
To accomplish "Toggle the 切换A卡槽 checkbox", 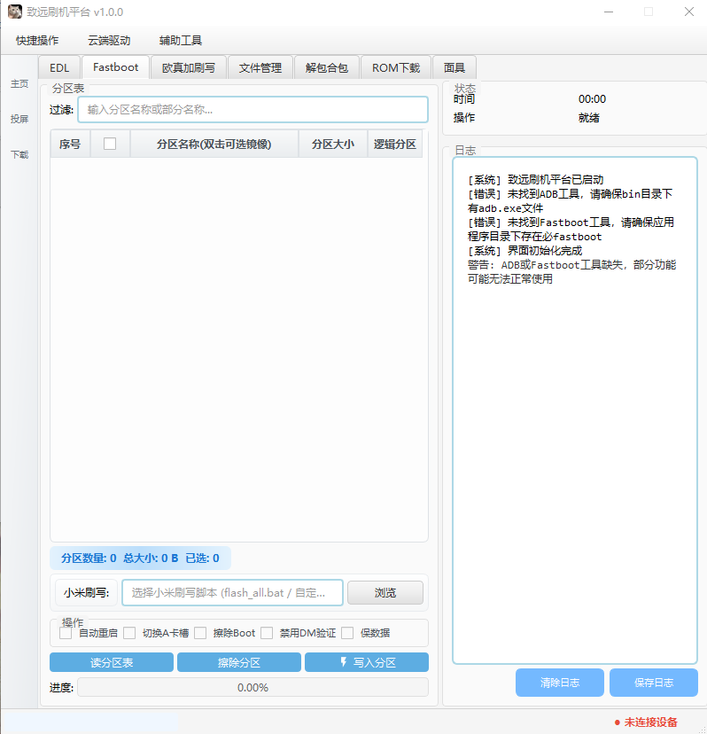I will (x=129, y=633).
